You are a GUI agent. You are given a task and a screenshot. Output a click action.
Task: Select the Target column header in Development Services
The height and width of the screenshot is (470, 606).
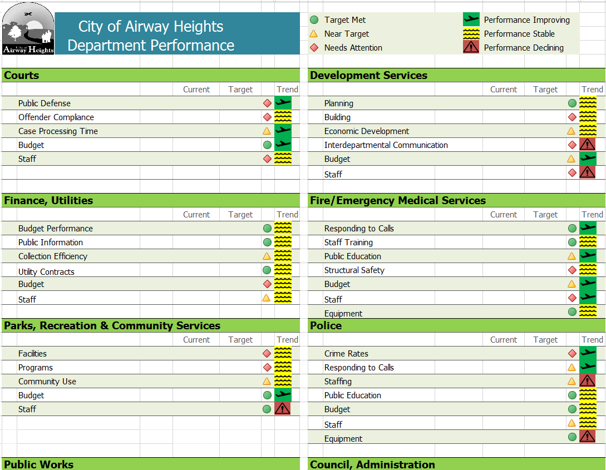545,89
